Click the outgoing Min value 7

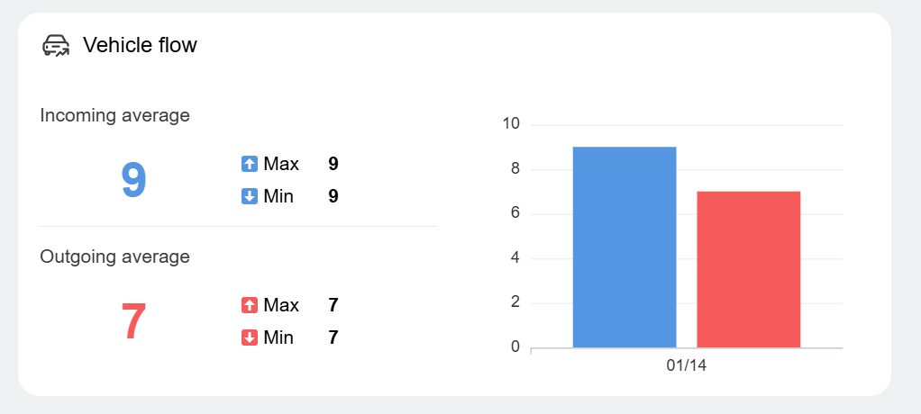click(x=333, y=338)
